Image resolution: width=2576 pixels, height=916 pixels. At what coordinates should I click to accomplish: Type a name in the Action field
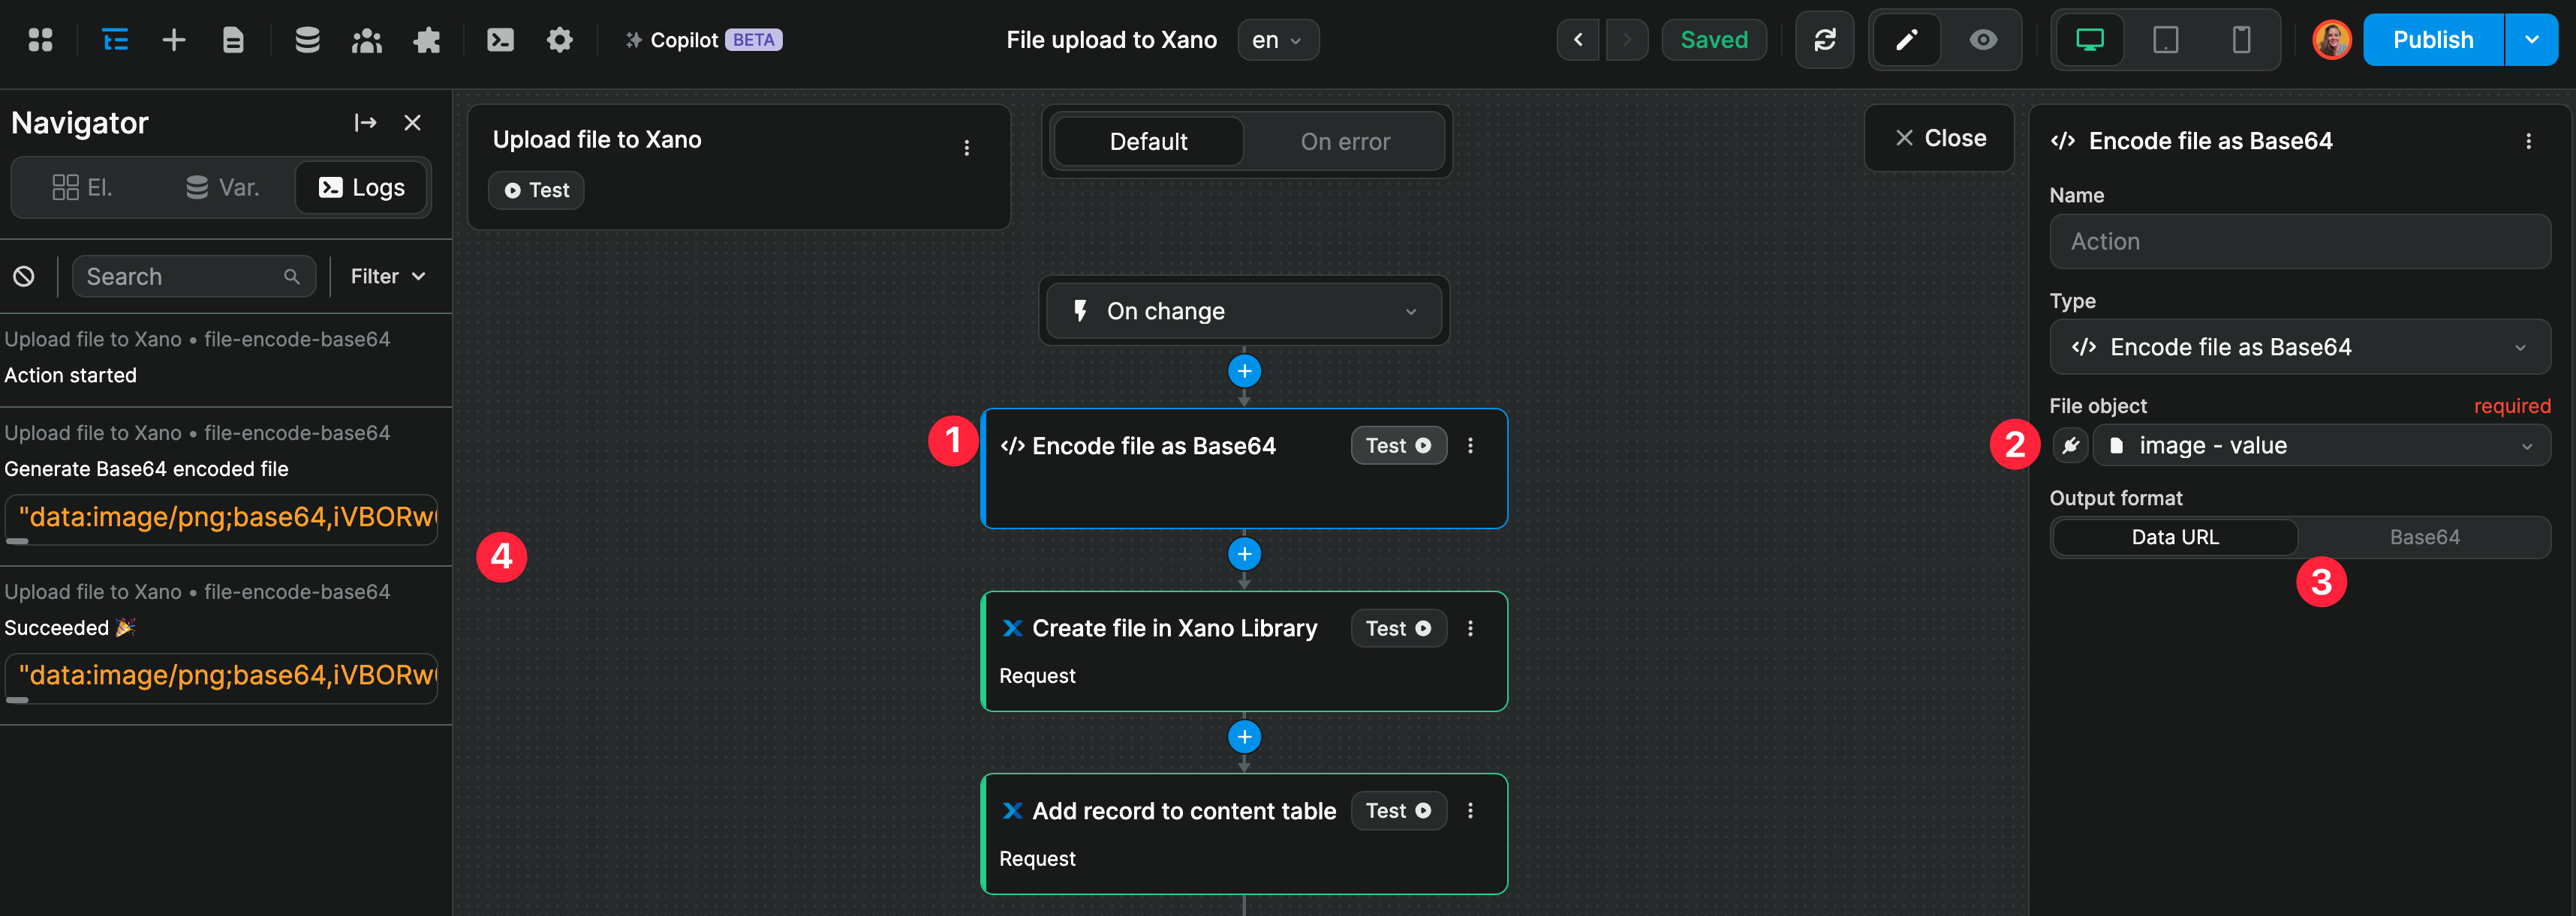[2299, 241]
